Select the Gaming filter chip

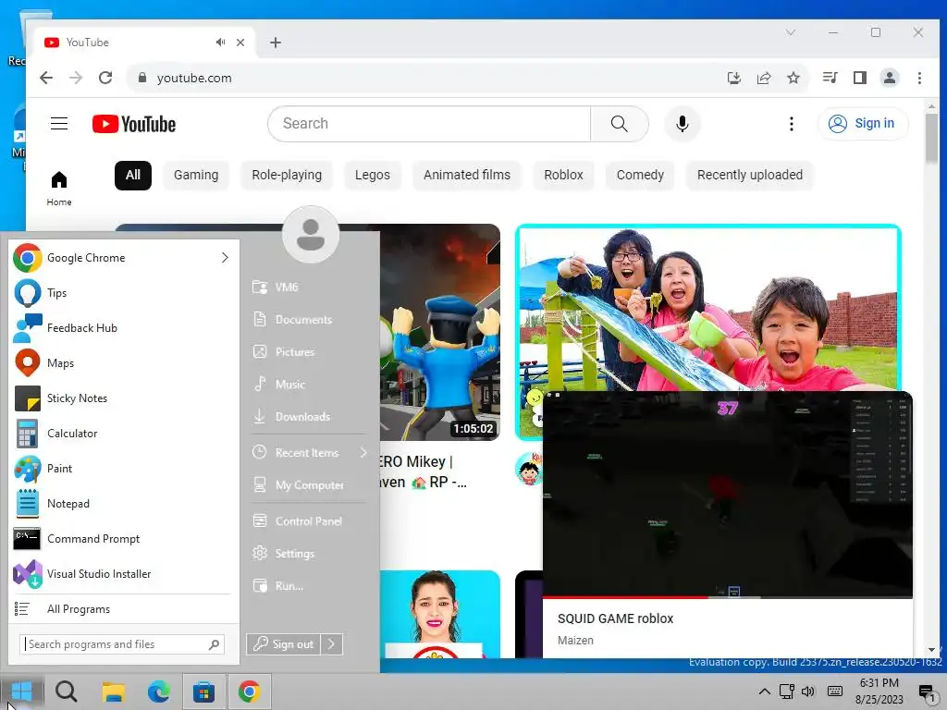196,175
